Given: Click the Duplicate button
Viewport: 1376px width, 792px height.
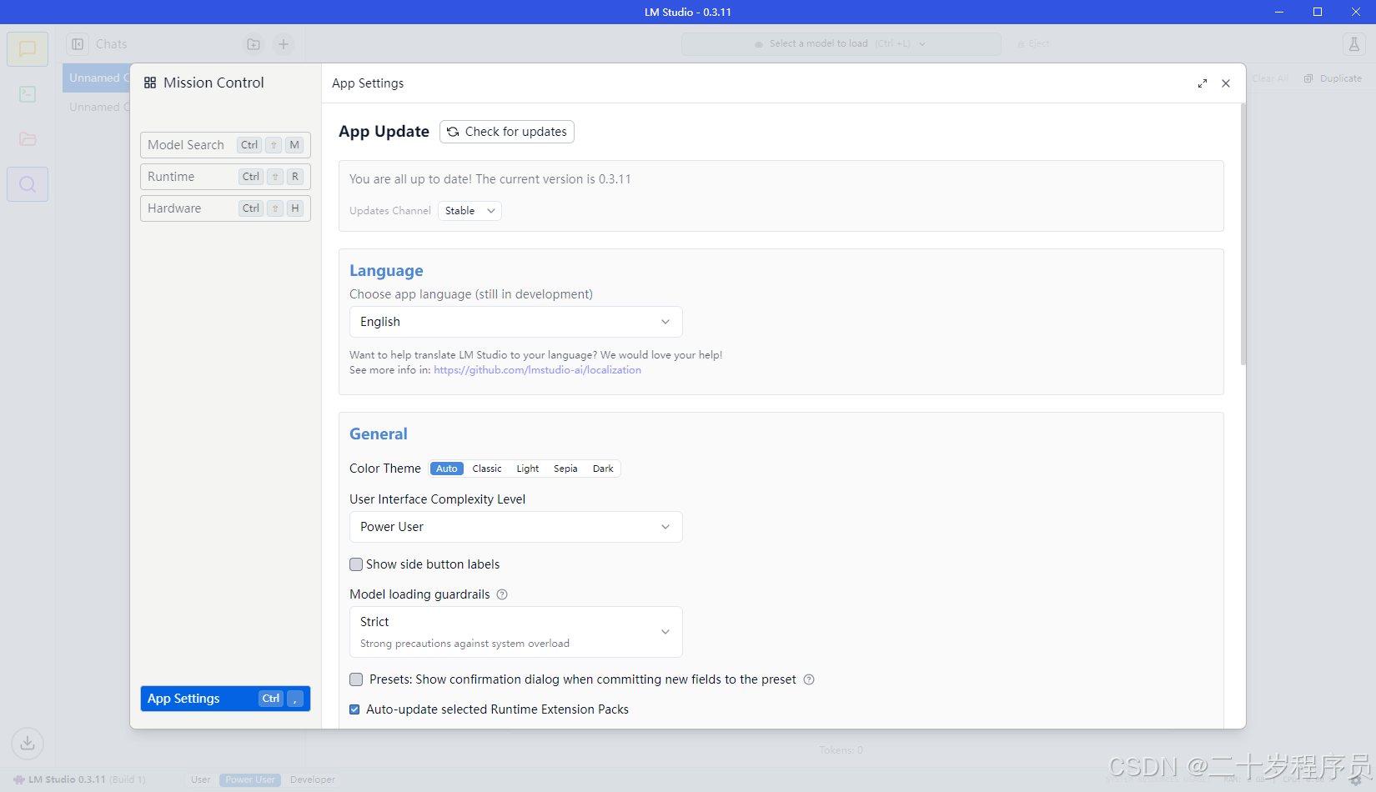Looking at the screenshot, I should point(1333,78).
